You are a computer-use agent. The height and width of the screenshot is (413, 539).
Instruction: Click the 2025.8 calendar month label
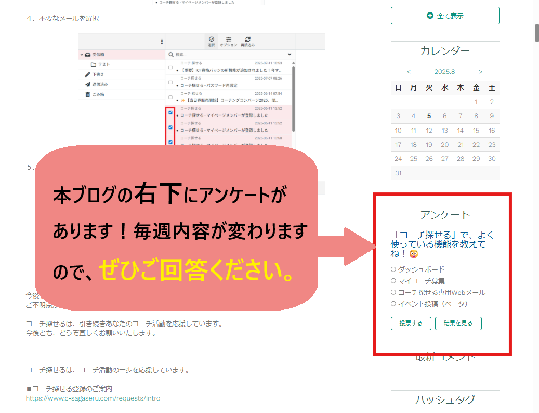coord(444,72)
